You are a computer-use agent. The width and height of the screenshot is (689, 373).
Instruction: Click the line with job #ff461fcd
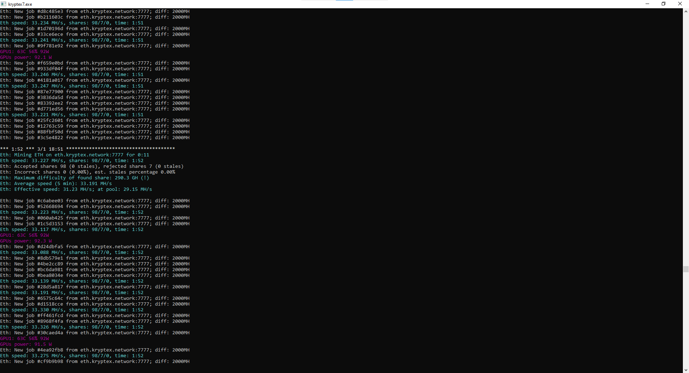[x=95, y=316]
